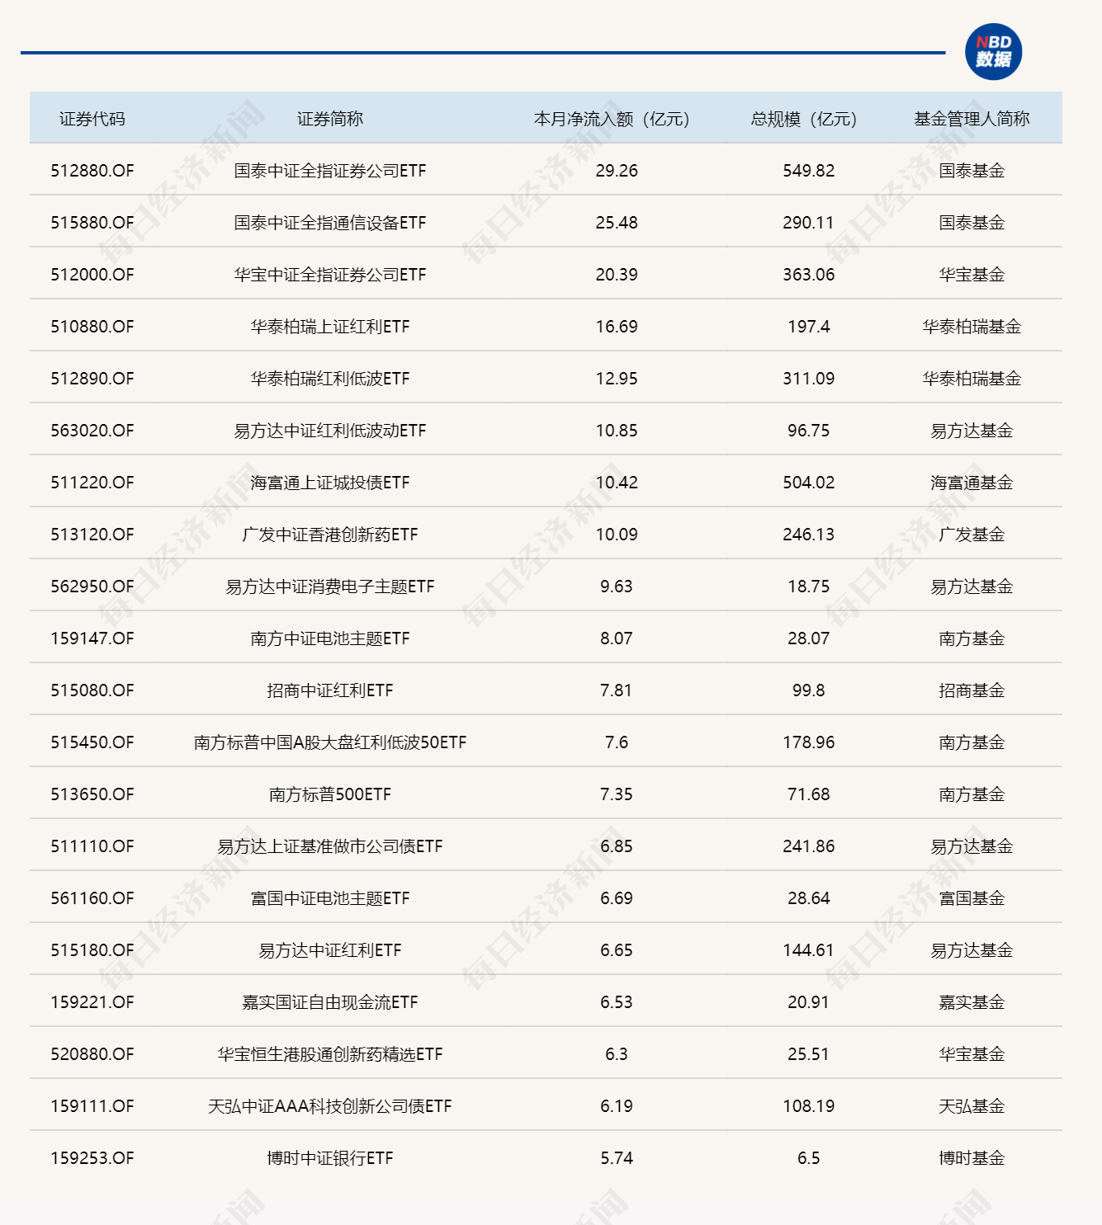The width and height of the screenshot is (1102, 1225).
Task: Click 博时中证银行ETF name cell
Action: [330, 1158]
